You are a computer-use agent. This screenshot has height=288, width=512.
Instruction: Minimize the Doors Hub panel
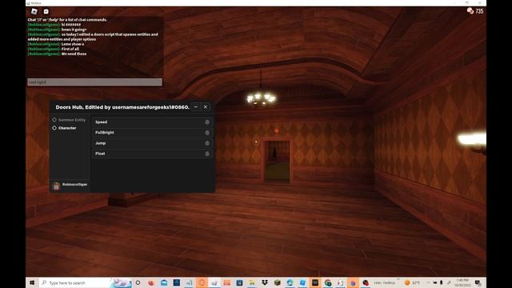[195, 106]
